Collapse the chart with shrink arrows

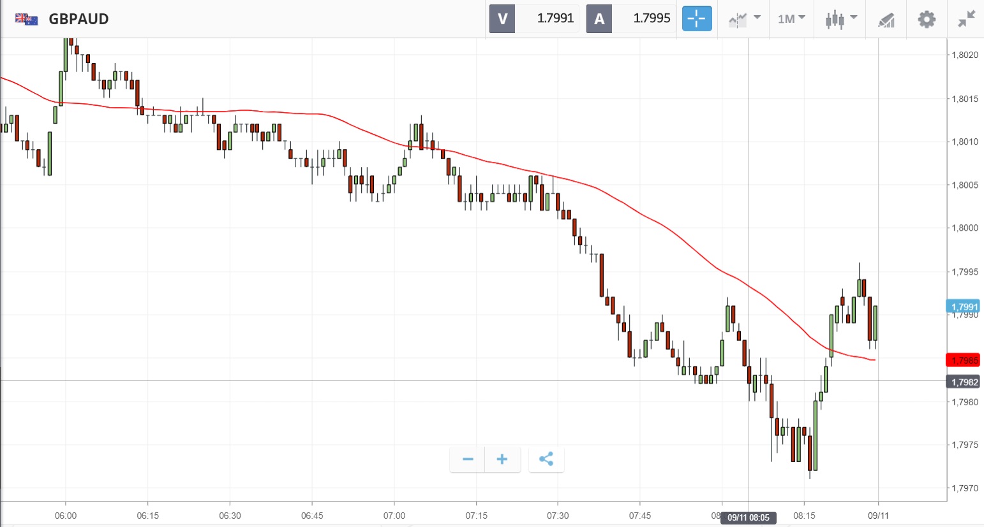click(966, 19)
